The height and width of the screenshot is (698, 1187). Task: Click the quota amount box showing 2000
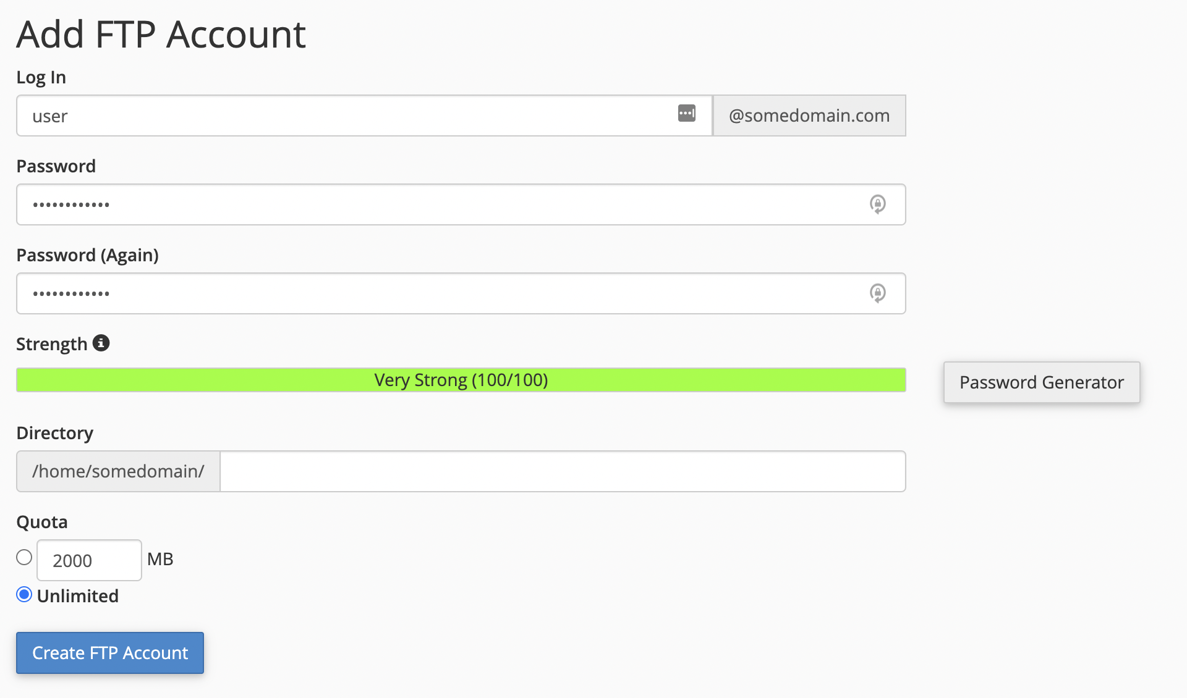point(89,560)
